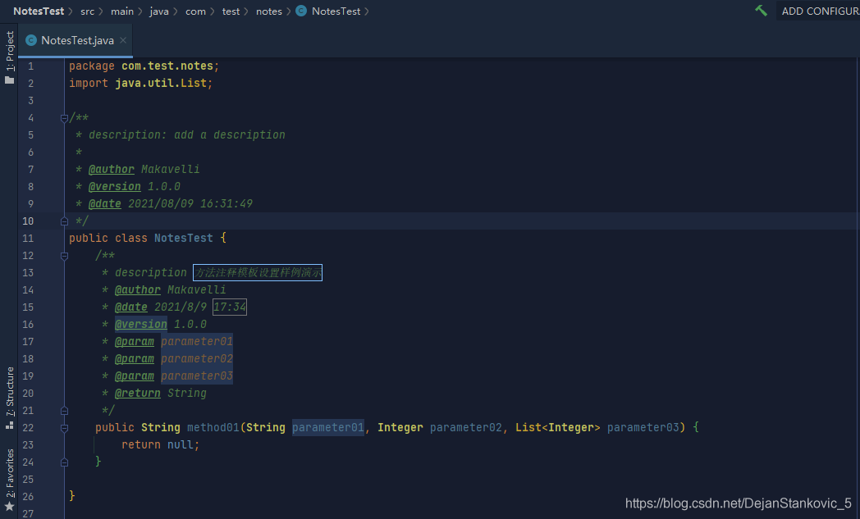This screenshot has width=860, height=519.
Task: Click the class icon on NotesTest.java tab
Action: point(31,40)
